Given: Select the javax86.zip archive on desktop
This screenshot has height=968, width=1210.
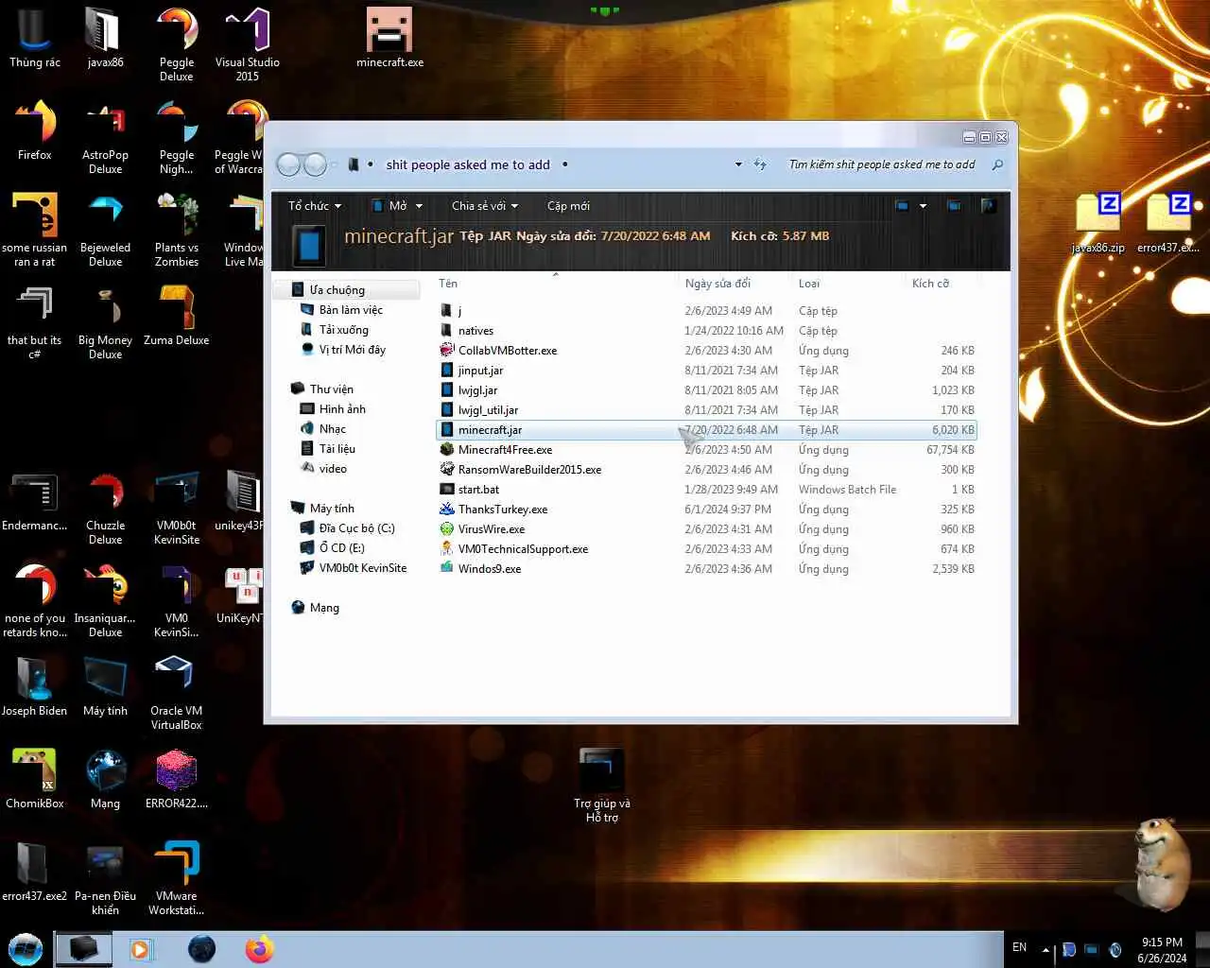Looking at the screenshot, I should point(1098,223).
